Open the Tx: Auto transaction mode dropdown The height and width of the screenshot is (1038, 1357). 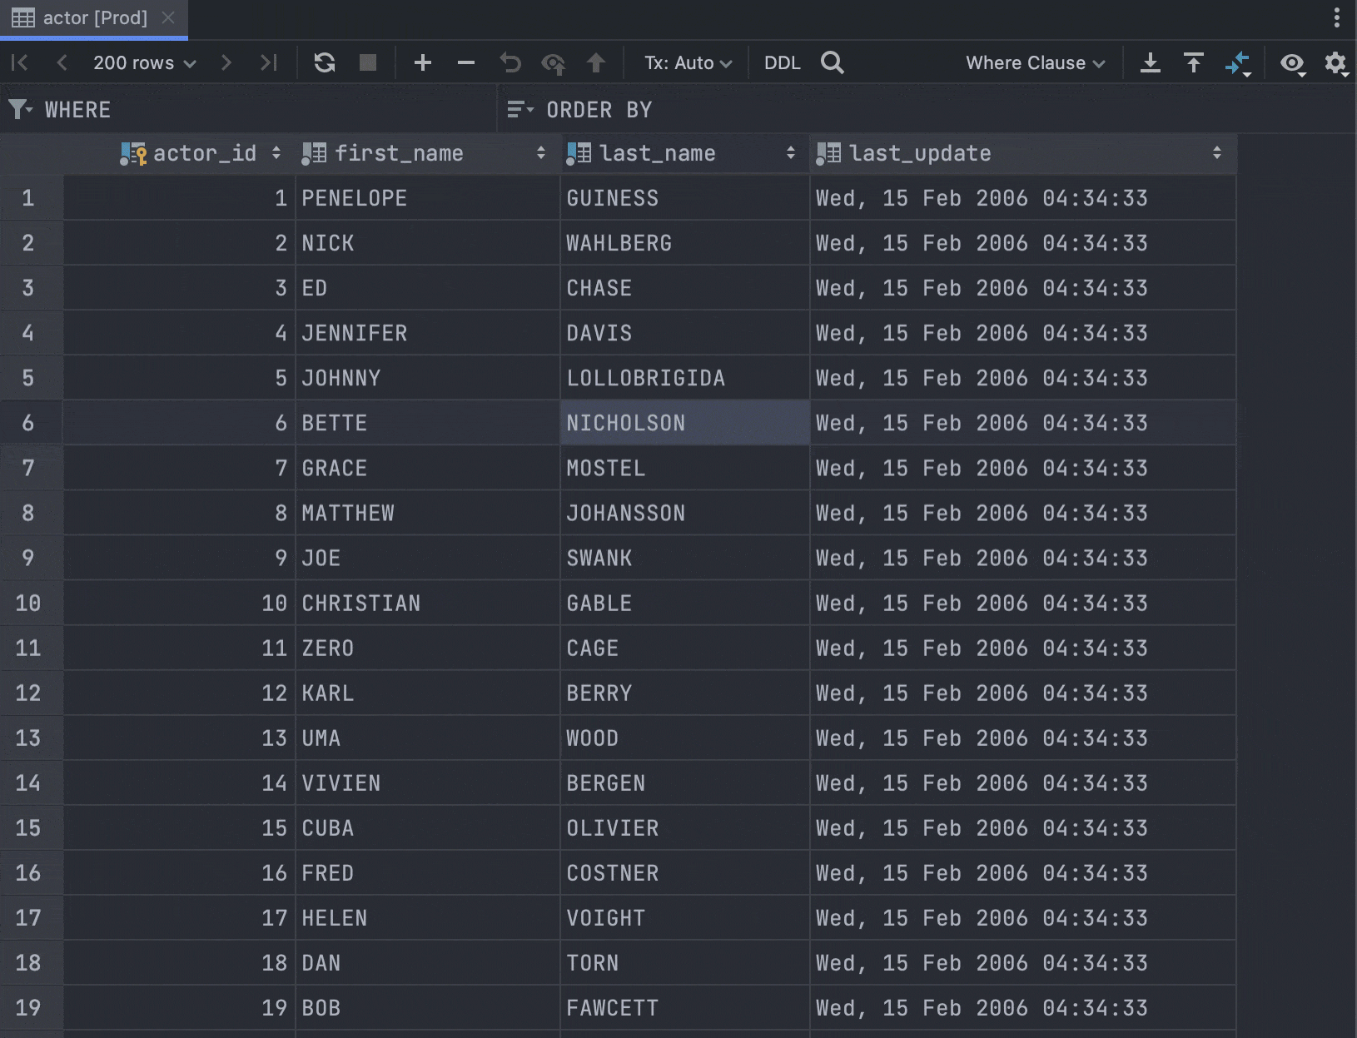[x=688, y=63]
